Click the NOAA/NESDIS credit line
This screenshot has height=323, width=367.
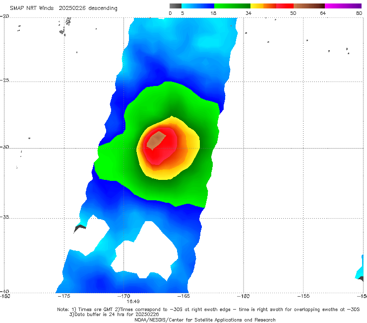click(205, 320)
